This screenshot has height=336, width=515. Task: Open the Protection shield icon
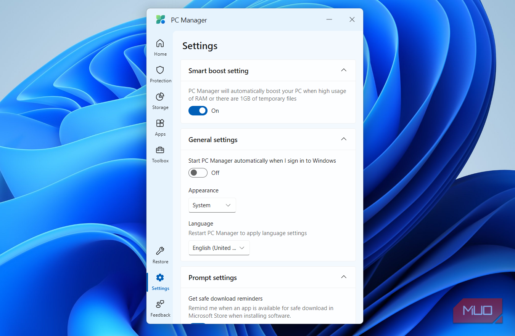pyautogui.click(x=160, y=70)
